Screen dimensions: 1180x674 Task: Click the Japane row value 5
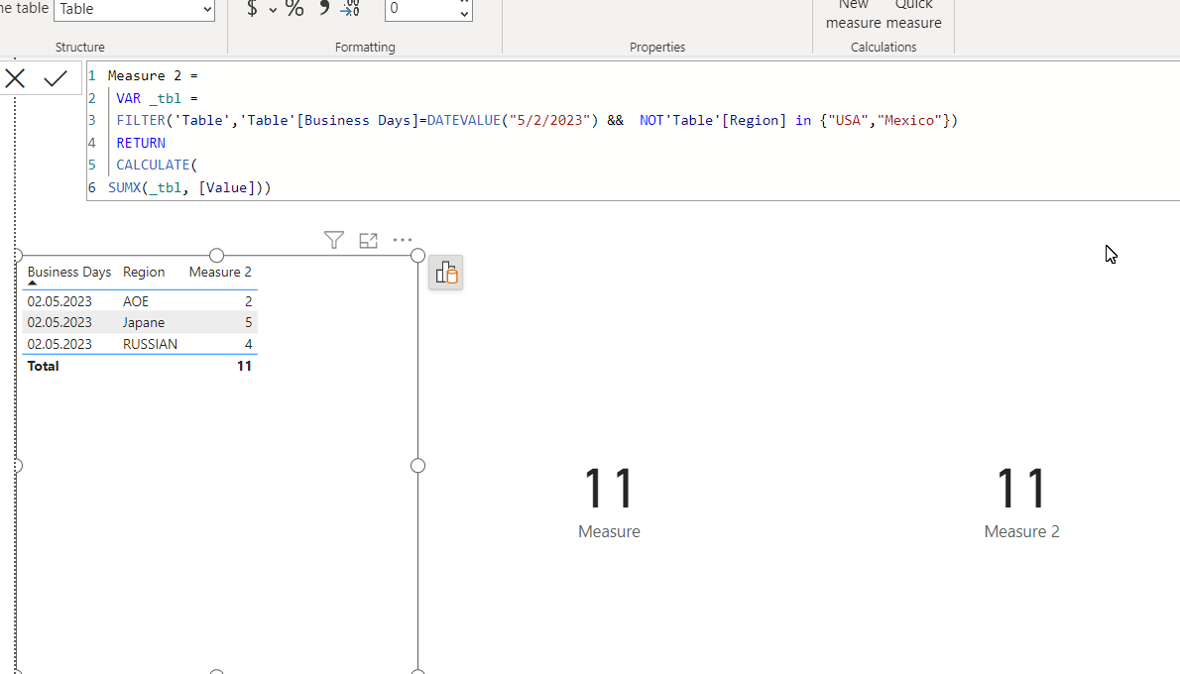[x=248, y=322]
